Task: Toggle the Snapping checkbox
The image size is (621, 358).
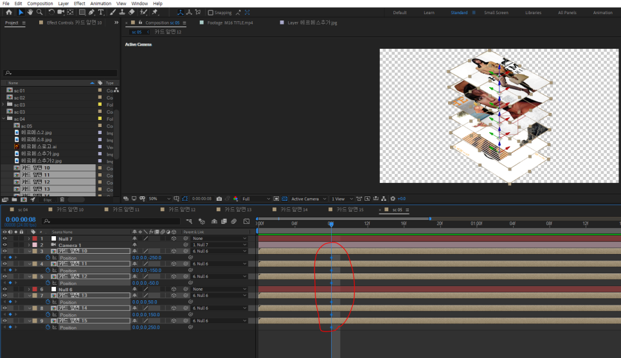Action: tap(211, 13)
